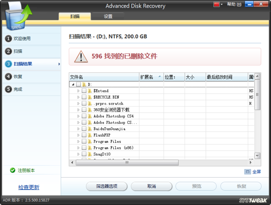271x205 pixels.
Task: Click the horizontal scrollbar right arrow
Action: click(x=250, y=162)
